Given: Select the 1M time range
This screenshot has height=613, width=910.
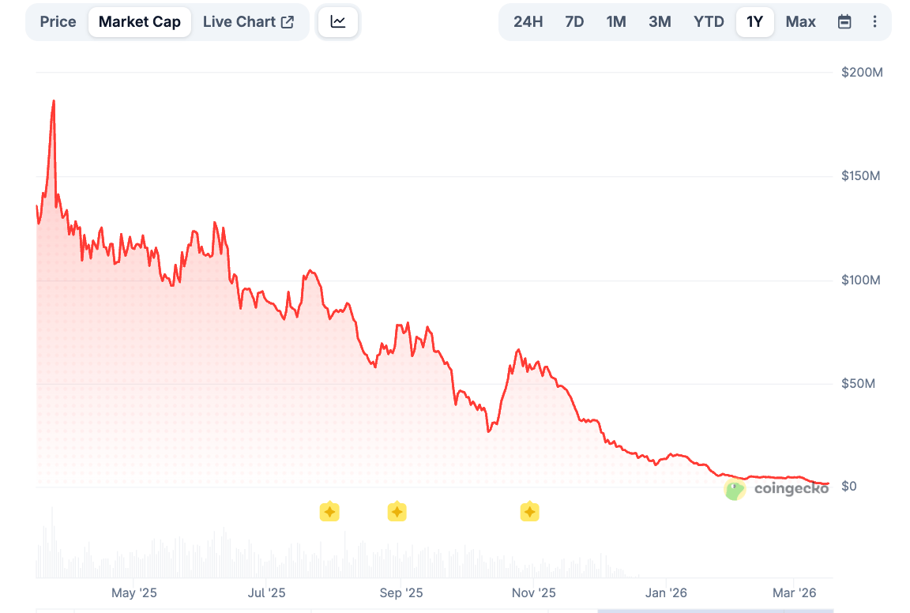Looking at the screenshot, I should 616,22.
